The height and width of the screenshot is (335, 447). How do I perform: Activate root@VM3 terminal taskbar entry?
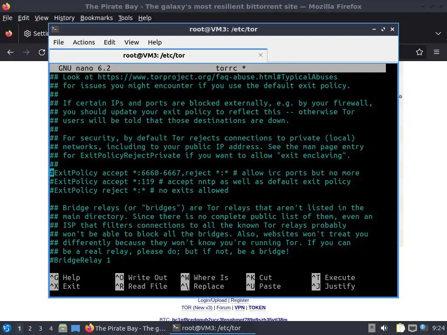(x=213, y=328)
